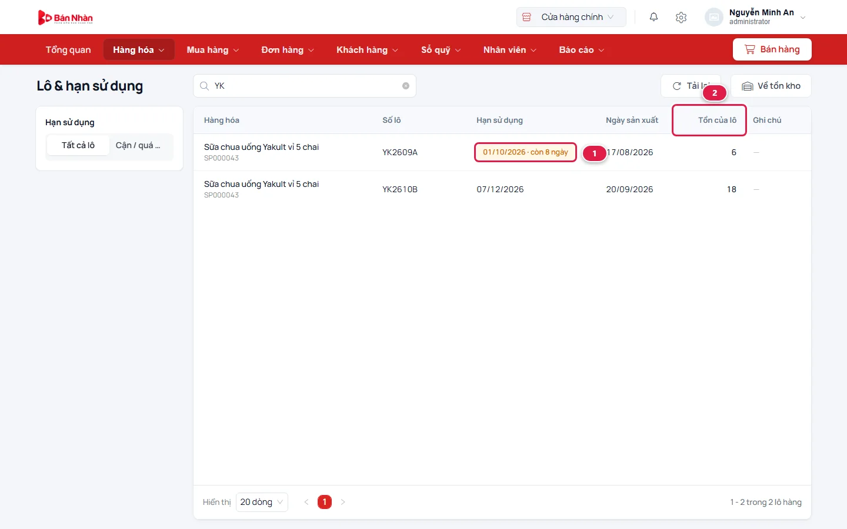Select the Tất cả lô filter
The height and width of the screenshot is (529, 847).
(x=78, y=145)
